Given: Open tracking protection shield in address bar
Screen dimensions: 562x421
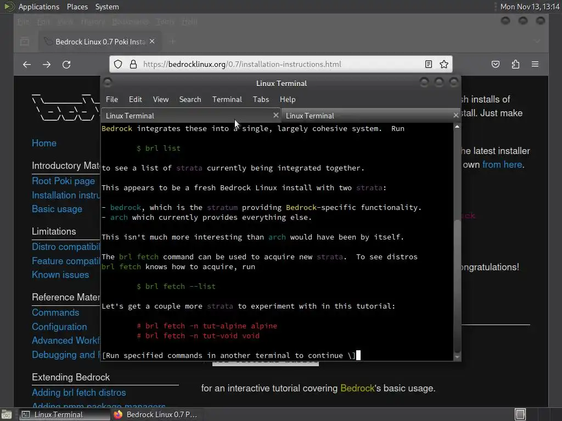Looking at the screenshot, I should click(118, 64).
